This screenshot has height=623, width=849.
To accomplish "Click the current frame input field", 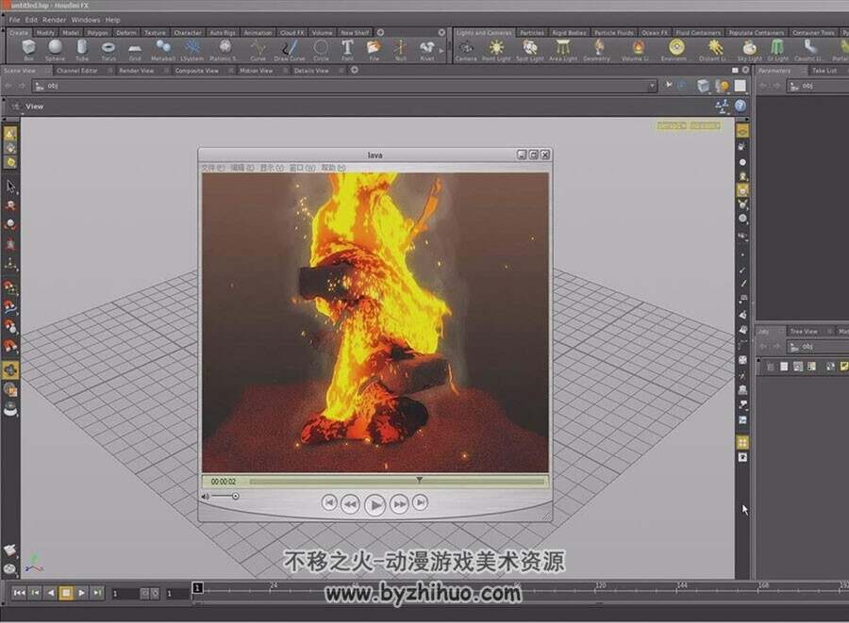I will tap(125, 594).
